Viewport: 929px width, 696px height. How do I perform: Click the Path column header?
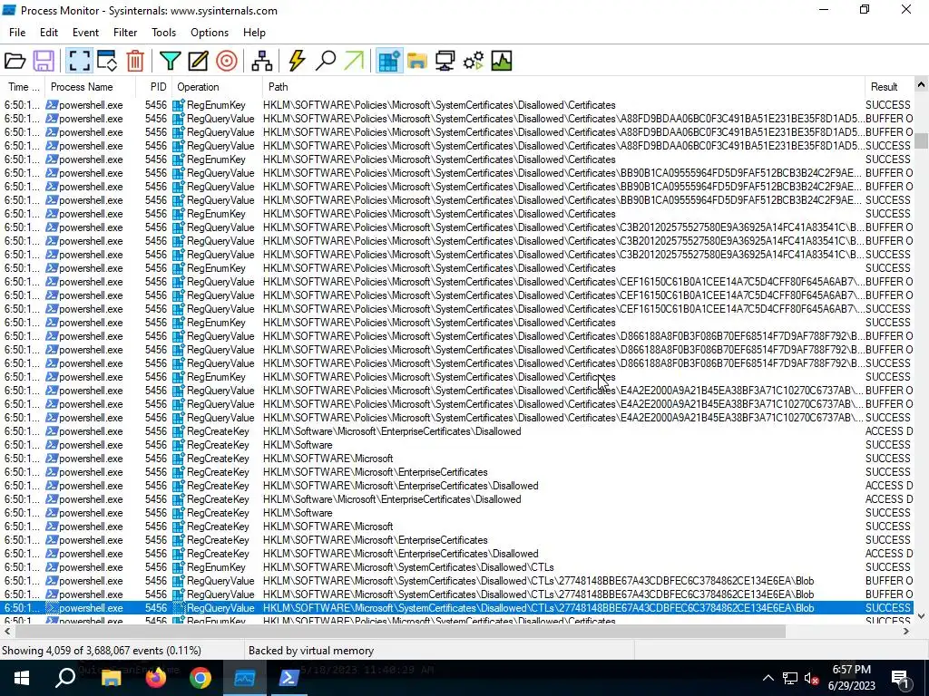point(563,87)
